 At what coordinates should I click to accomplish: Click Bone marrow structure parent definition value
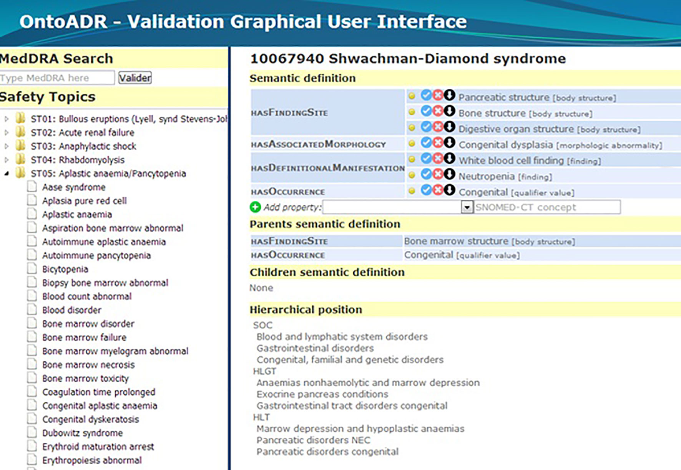tap(489, 241)
